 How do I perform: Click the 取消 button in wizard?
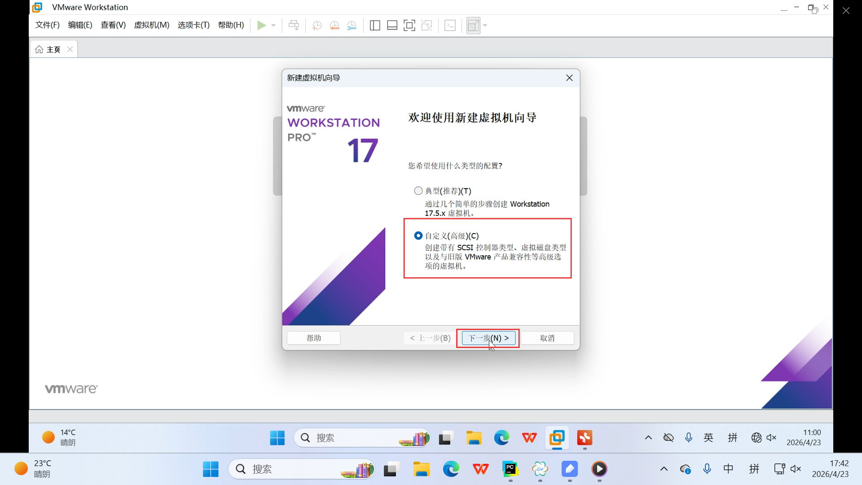[x=547, y=338]
